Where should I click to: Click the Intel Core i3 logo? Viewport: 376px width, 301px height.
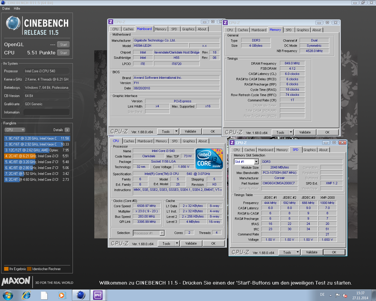point(209,159)
